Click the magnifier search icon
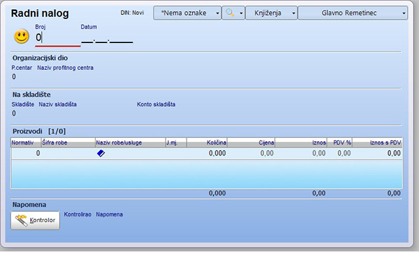The image size is (419, 253). point(230,12)
